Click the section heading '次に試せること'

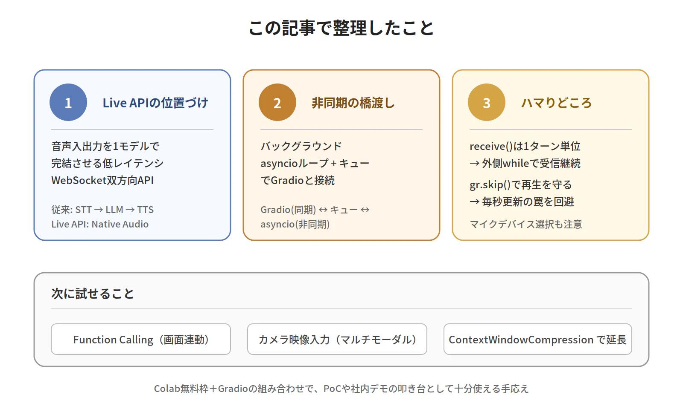coord(93,294)
